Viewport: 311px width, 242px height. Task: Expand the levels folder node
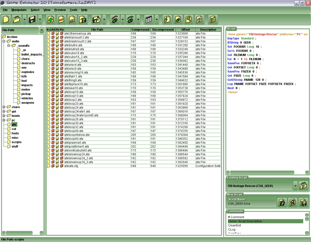(x=4, y=115)
